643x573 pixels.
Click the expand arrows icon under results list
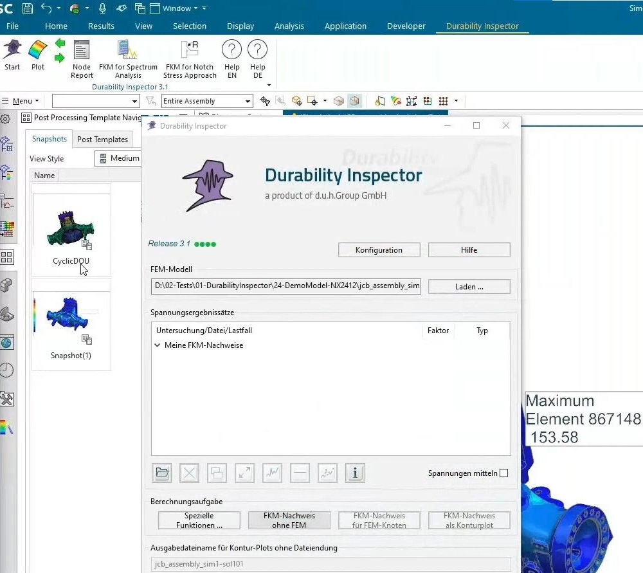[x=245, y=473]
